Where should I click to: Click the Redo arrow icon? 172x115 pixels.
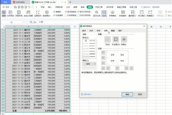coord(33,7)
